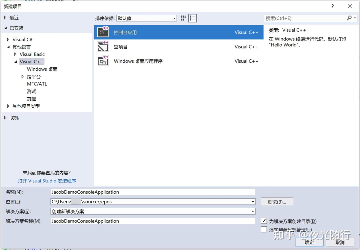The width and height of the screenshot is (360, 250).
Task: Toggle 为解决方案创建目录 checkbox
Action: point(264,221)
